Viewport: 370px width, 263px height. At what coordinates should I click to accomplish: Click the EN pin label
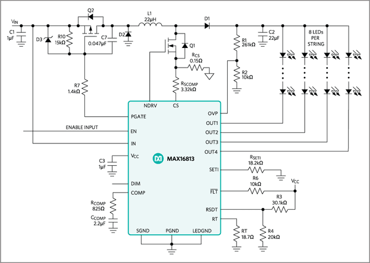click(x=134, y=131)
